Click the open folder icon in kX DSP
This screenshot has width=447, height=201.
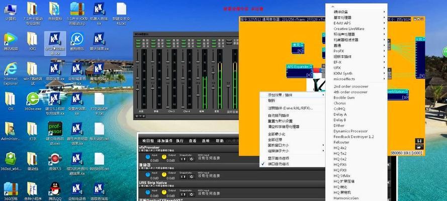tap(419, 147)
